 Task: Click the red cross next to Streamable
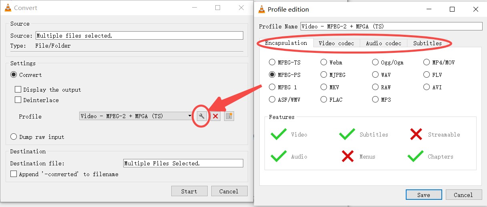point(416,135)
